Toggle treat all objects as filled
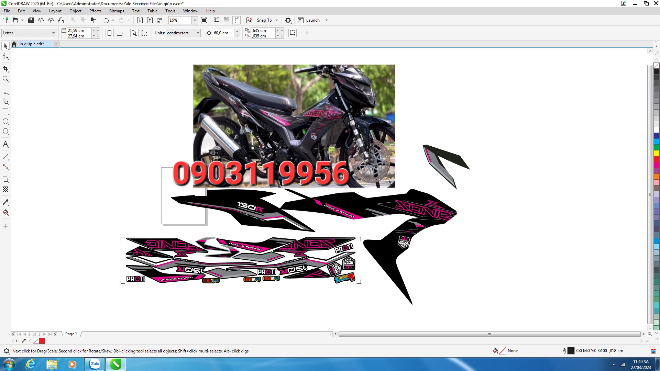 click(x=293, y=33)
